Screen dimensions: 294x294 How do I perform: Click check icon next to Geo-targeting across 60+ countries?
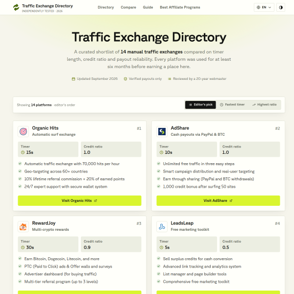tap(20, 171)
